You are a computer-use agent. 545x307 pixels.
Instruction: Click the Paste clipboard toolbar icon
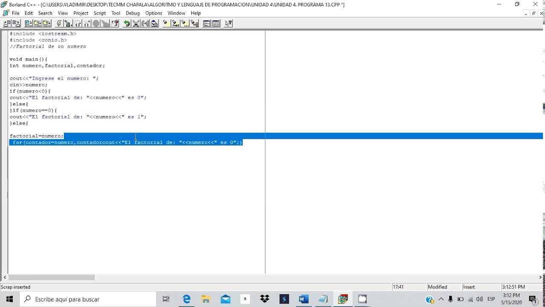(155, 23)
